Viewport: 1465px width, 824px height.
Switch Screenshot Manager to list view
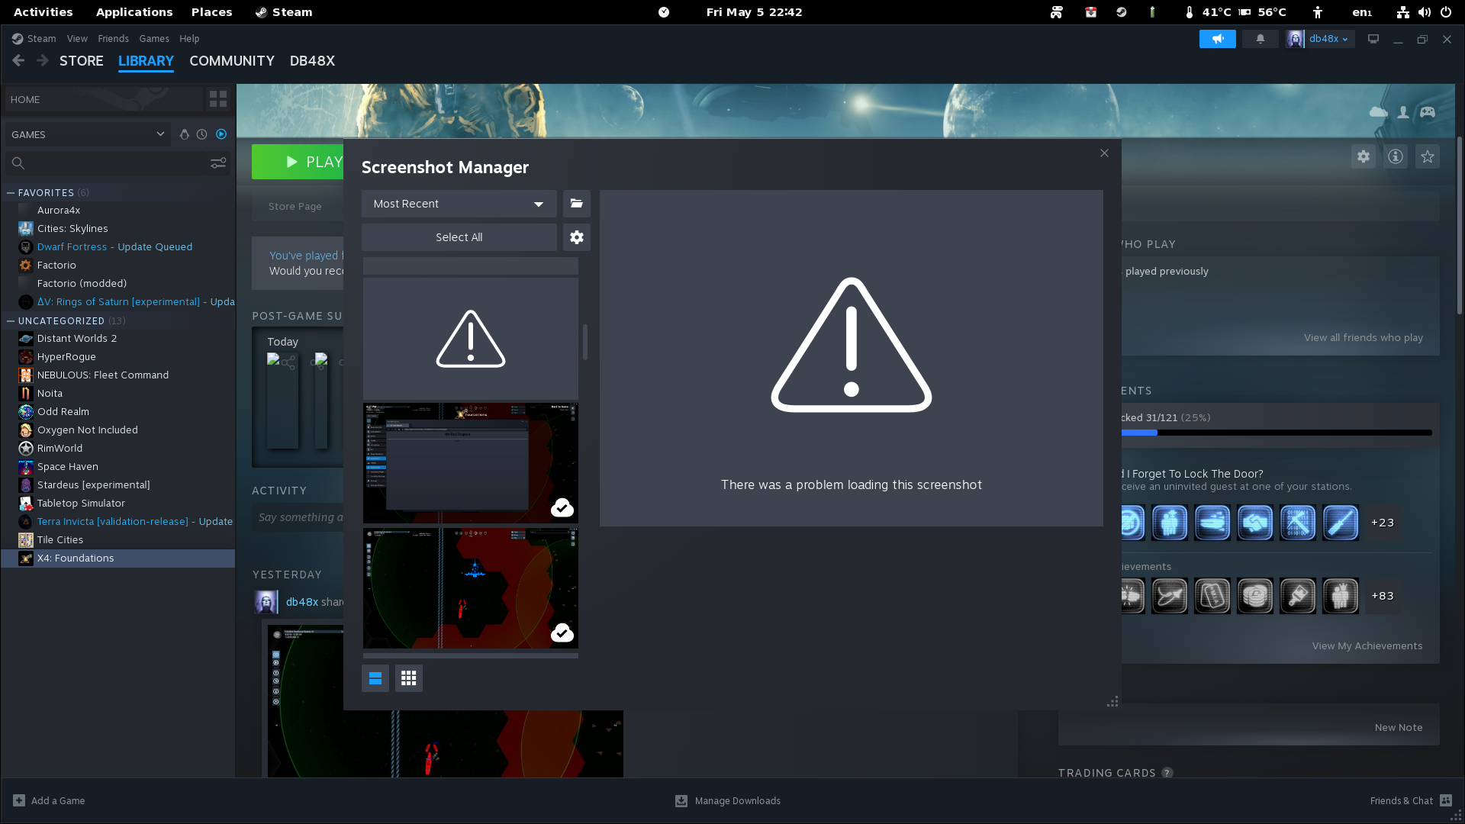point(375,678)
